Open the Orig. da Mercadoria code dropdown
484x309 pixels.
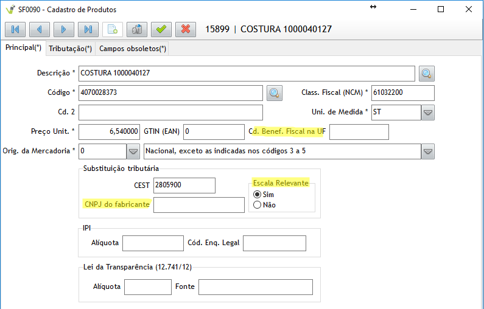coord(133,151)
